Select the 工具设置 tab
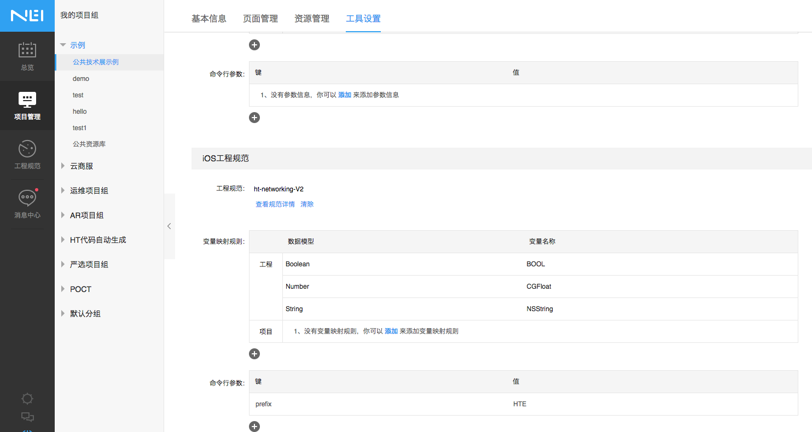Image resolution: width=812 pixels, height=432 pixels. click(x=363, y=19)
